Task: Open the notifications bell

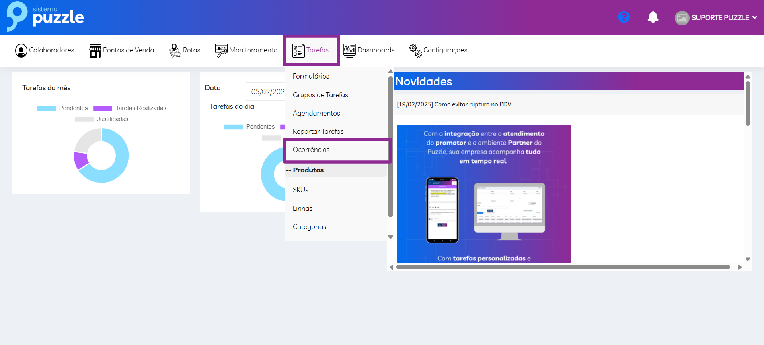Action: [x=653, y=17]
